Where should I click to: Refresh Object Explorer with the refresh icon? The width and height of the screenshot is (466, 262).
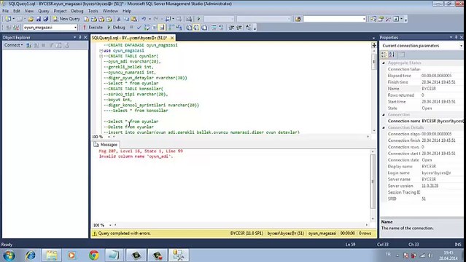pyautogui.click(x=58, y=45)
